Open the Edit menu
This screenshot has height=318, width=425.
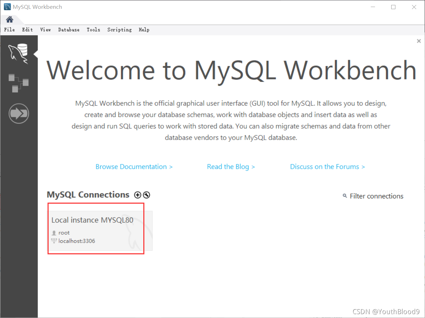coord(27,30)
